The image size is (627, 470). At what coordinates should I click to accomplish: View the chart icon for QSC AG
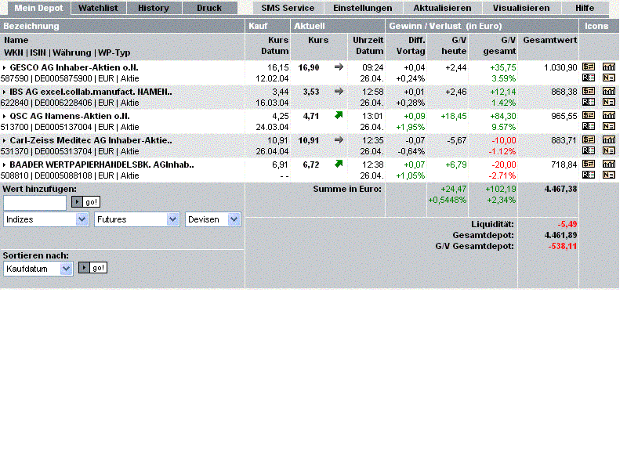609,115
